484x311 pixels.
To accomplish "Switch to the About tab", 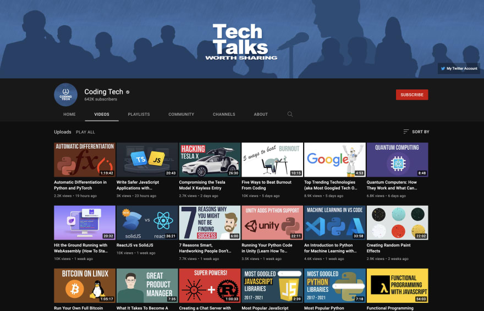I will pyautogui.click(x=261, y=114).
